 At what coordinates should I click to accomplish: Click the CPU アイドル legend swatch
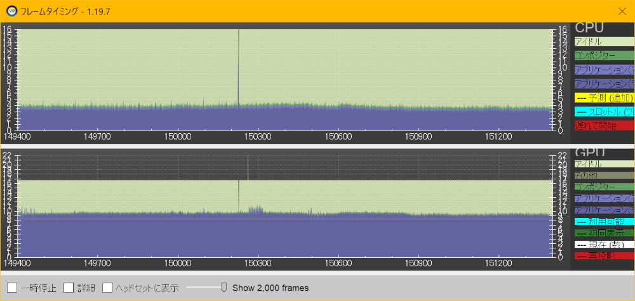click(x=605, y=42)
